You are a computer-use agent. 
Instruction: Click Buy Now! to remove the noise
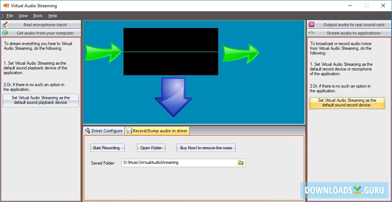[206, 148]
